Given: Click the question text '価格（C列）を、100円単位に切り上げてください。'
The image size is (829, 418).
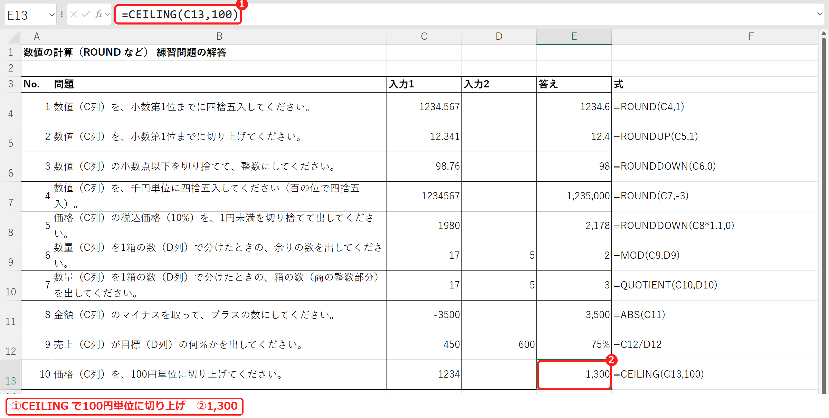Looking at the screenshot, I should pos(169,374).
